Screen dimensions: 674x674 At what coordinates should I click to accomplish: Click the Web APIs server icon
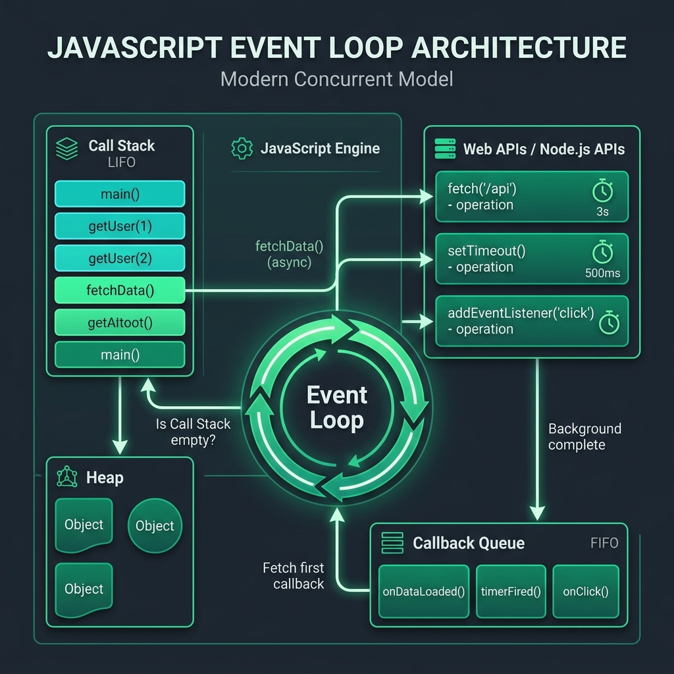click(x=446, y=149)
